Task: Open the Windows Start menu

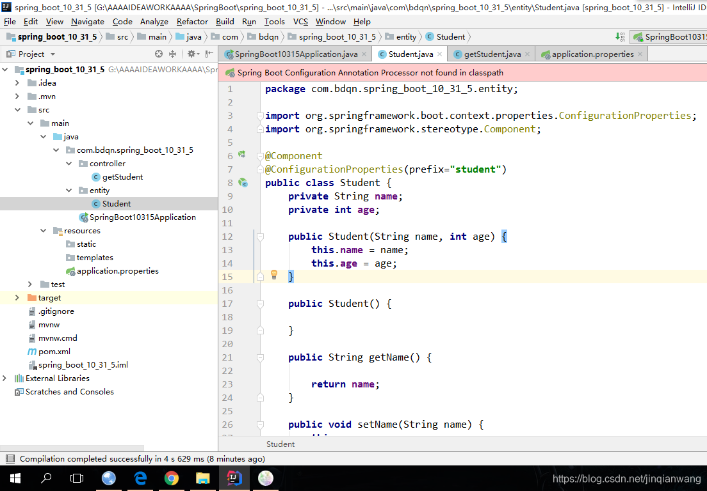Action: 15,478
